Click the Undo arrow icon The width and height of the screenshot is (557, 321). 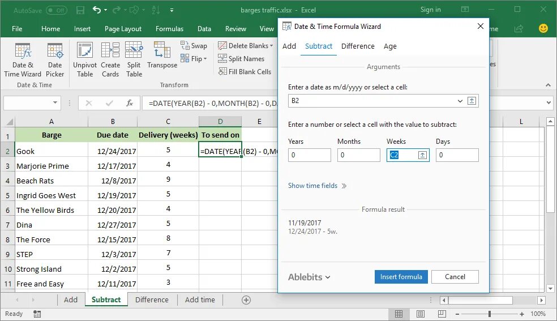97,10
